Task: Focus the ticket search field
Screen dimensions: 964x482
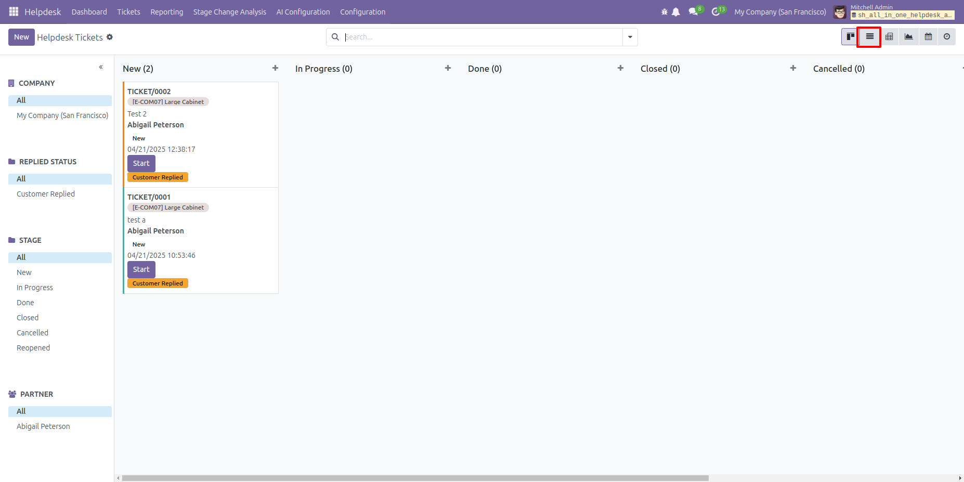Action: pyautogui.click(x=483, y=37)
